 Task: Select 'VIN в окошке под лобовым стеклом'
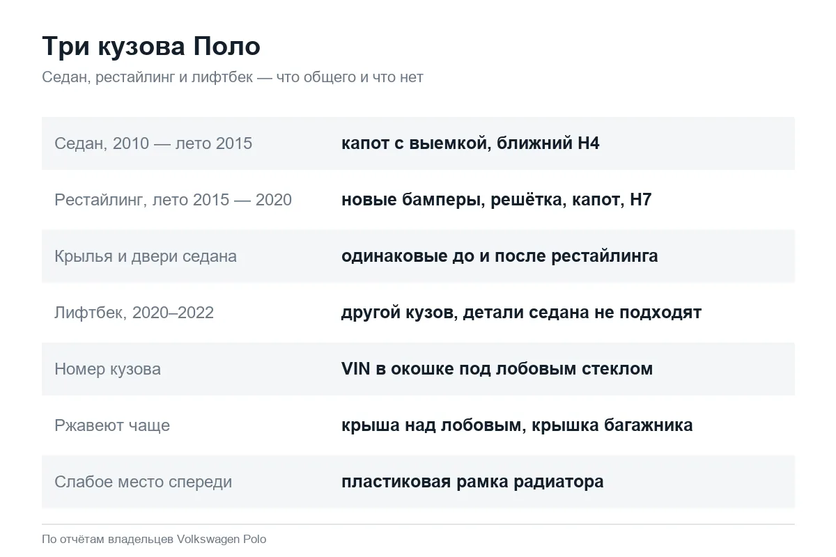tap(497, 369)
